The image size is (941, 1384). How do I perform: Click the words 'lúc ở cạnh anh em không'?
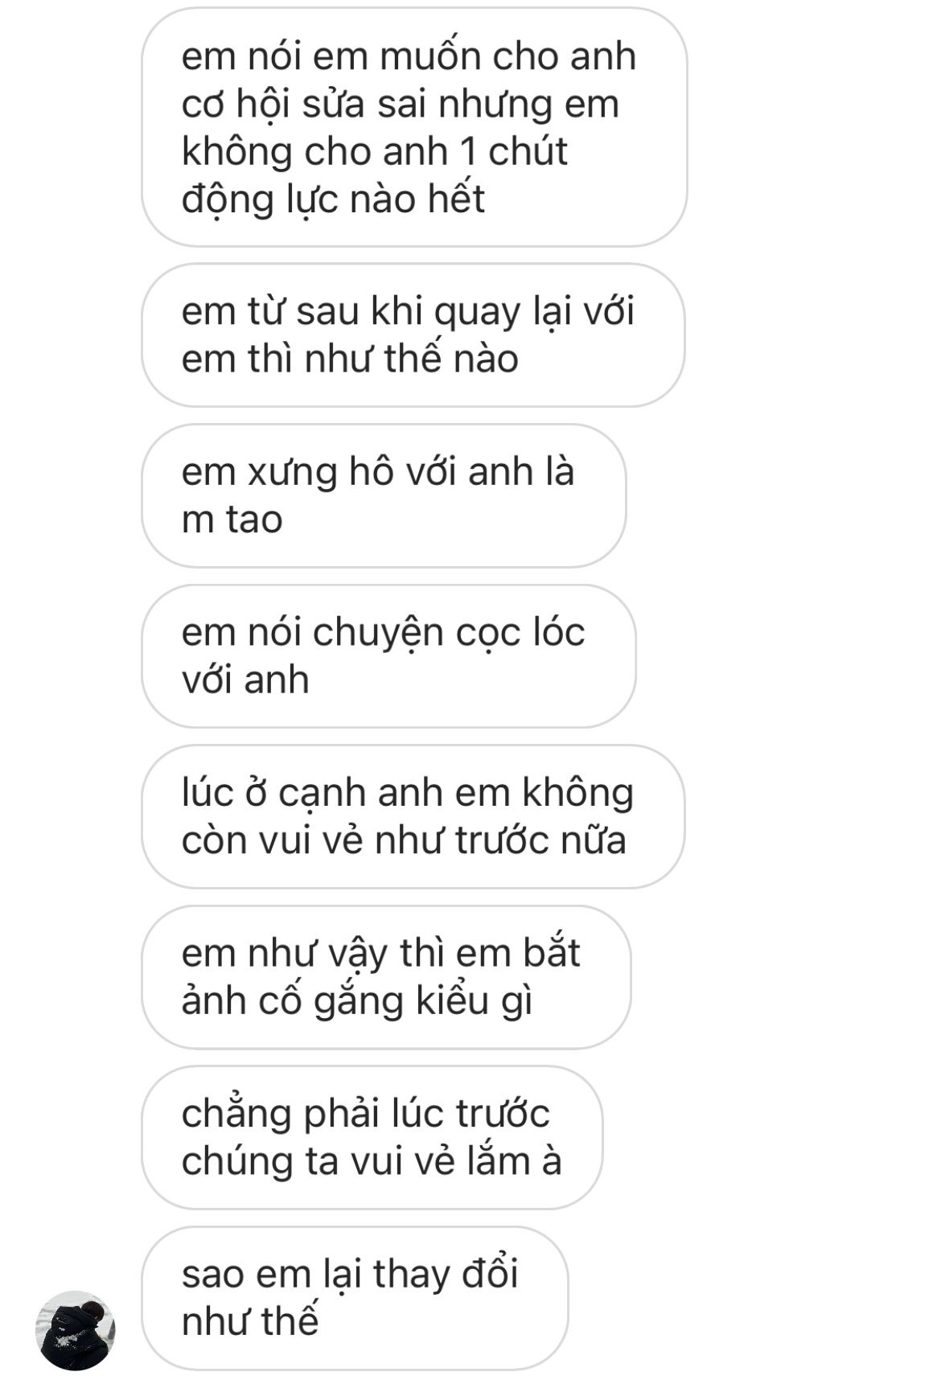click(x=408, y=794)
